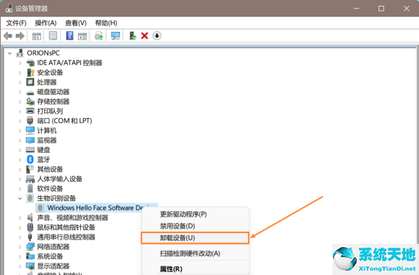
Task: Expand the 安全设备 category
Action: pos(20,72)
